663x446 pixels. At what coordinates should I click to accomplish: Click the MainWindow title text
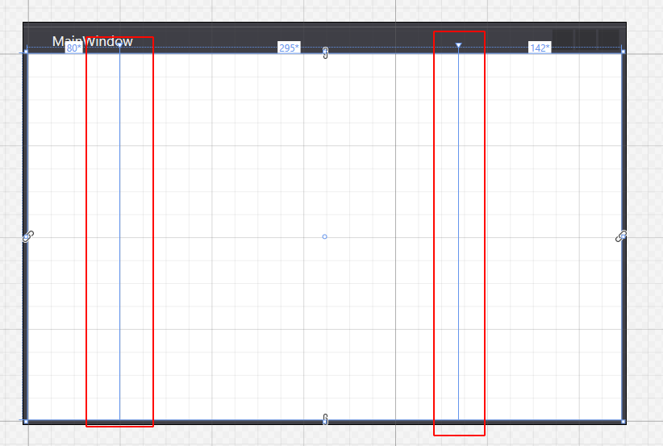(93, 41)
